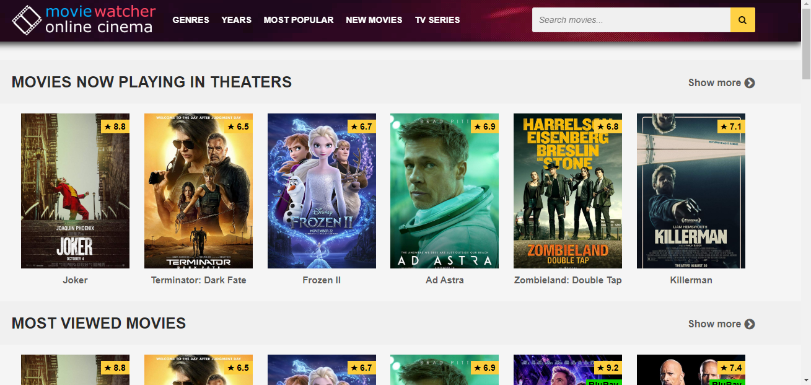
Task: Click the arrow icon beside Most Viewed Show more
Action: tap(750, 324)
